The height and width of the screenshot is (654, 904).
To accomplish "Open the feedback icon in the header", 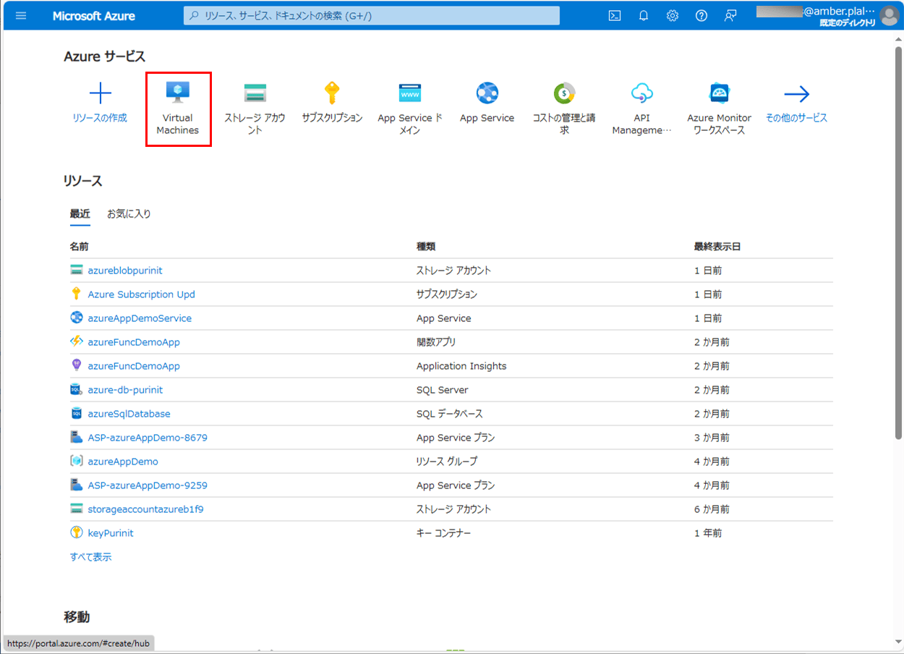I will [x=730, y=16].
